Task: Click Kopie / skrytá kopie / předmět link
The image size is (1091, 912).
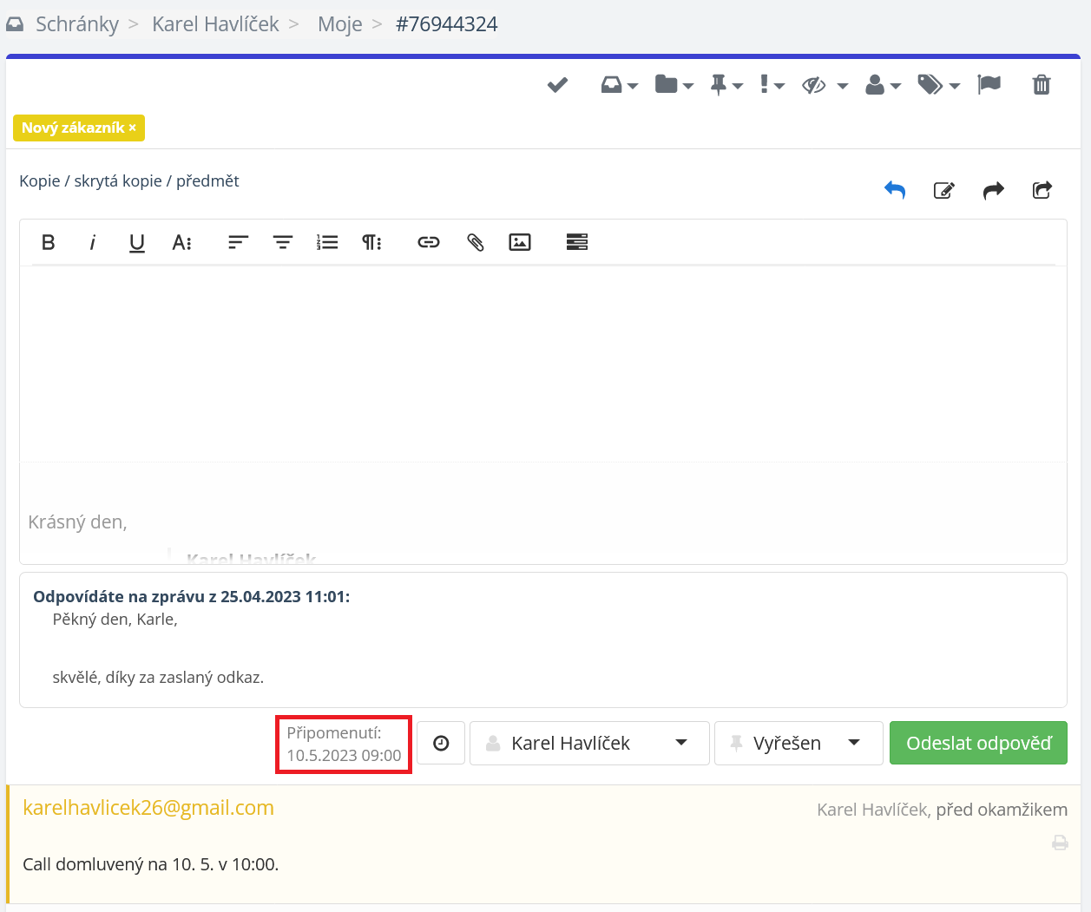Action: click(x=129, y=181)
